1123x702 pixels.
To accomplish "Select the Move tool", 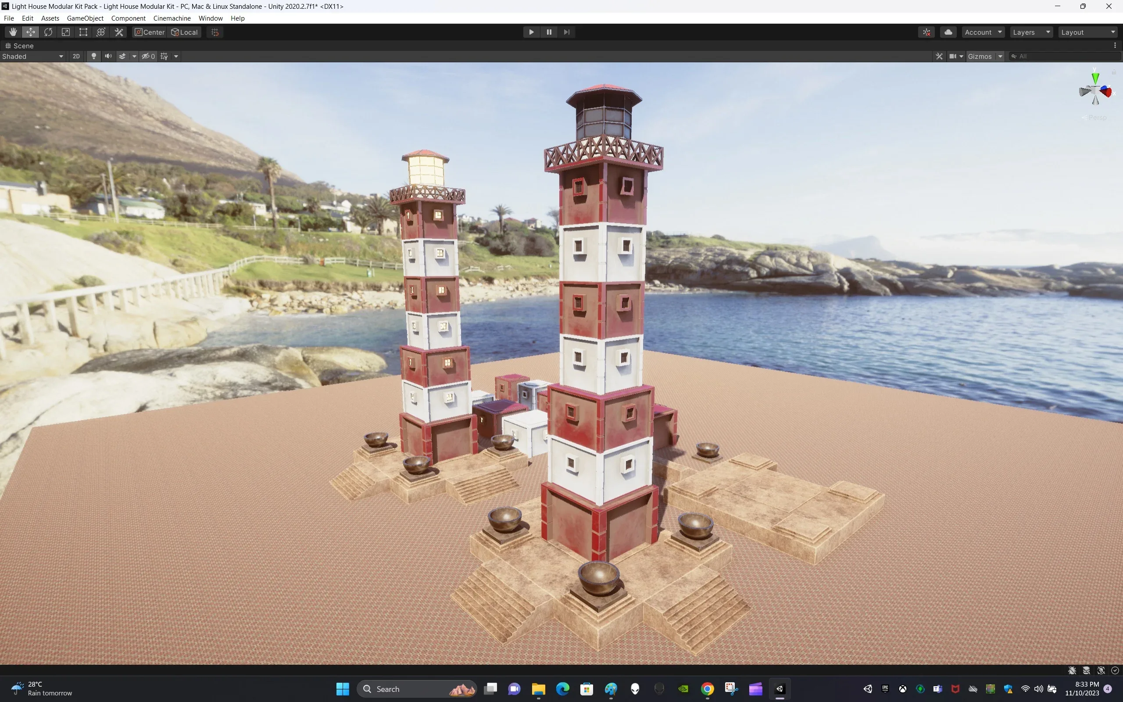I will [x=31, y=32].
